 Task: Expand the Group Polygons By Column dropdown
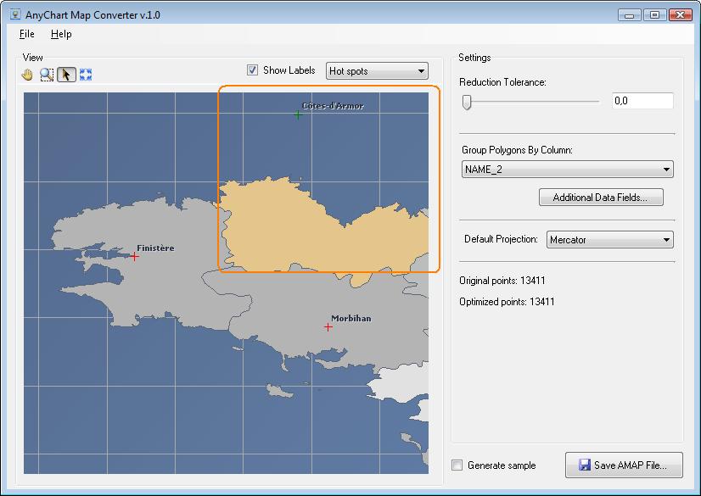click(x=567, y=170)
